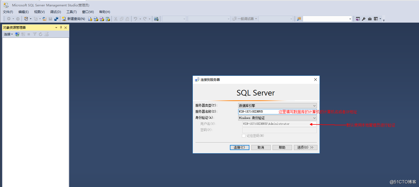Viewport: 419px width, 187px height.
Task: Open the 窗口(W) menu
Action: pyautogui.click(x=88, y=12)
